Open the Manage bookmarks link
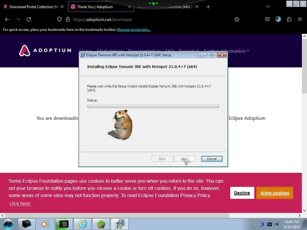This screenshot has height=230, width=307. tap(134, 30)
